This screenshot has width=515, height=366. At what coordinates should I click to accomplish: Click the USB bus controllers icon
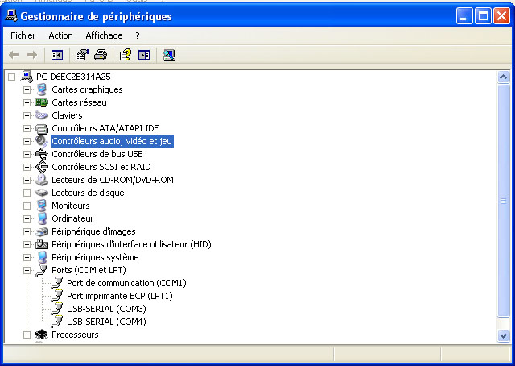42,154
